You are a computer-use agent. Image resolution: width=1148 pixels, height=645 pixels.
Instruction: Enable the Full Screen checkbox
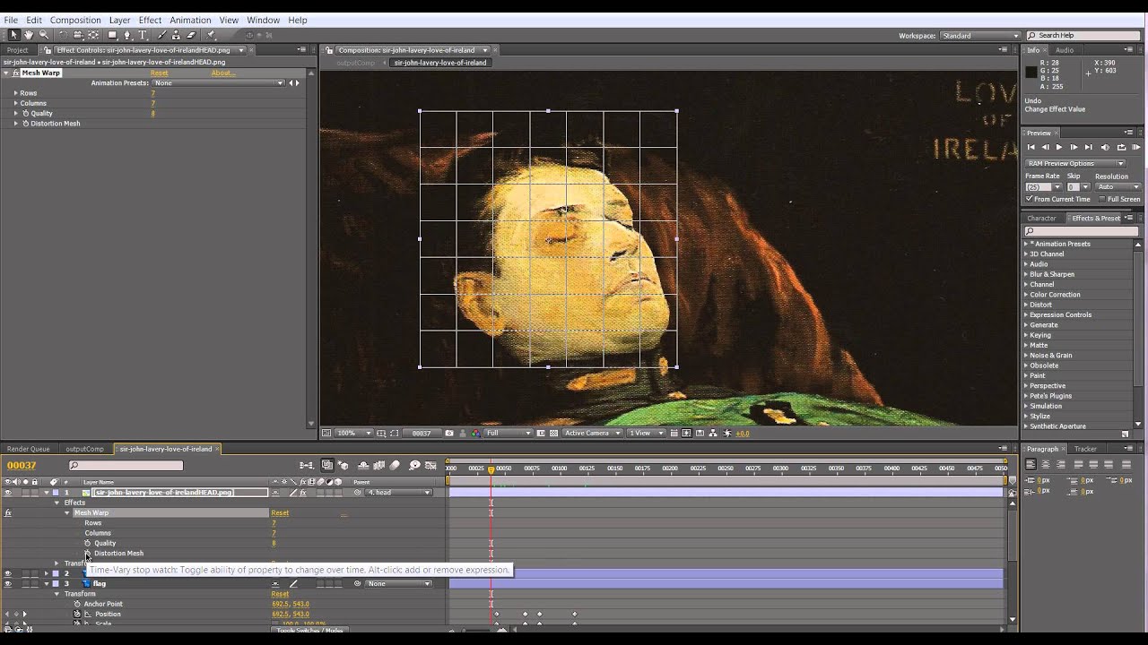1102,199
